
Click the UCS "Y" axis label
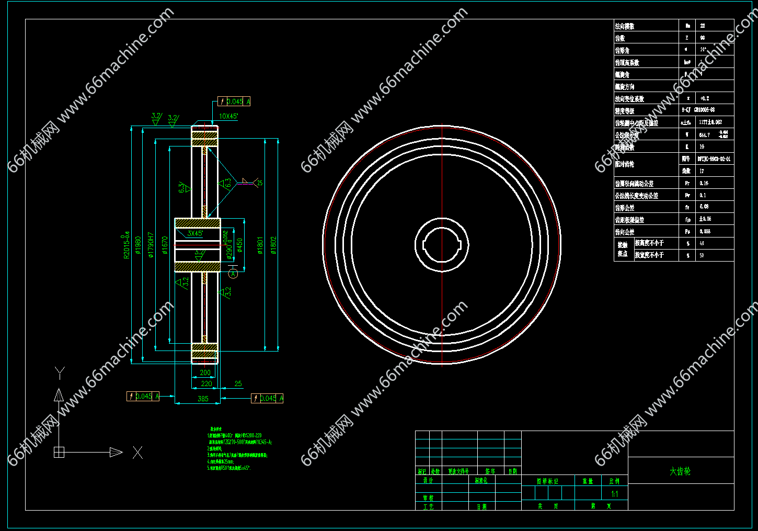click(60, 373)
